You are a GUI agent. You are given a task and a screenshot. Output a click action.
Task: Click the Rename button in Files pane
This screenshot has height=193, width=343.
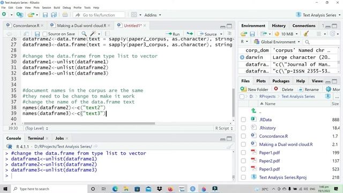[x=309, y=90]
